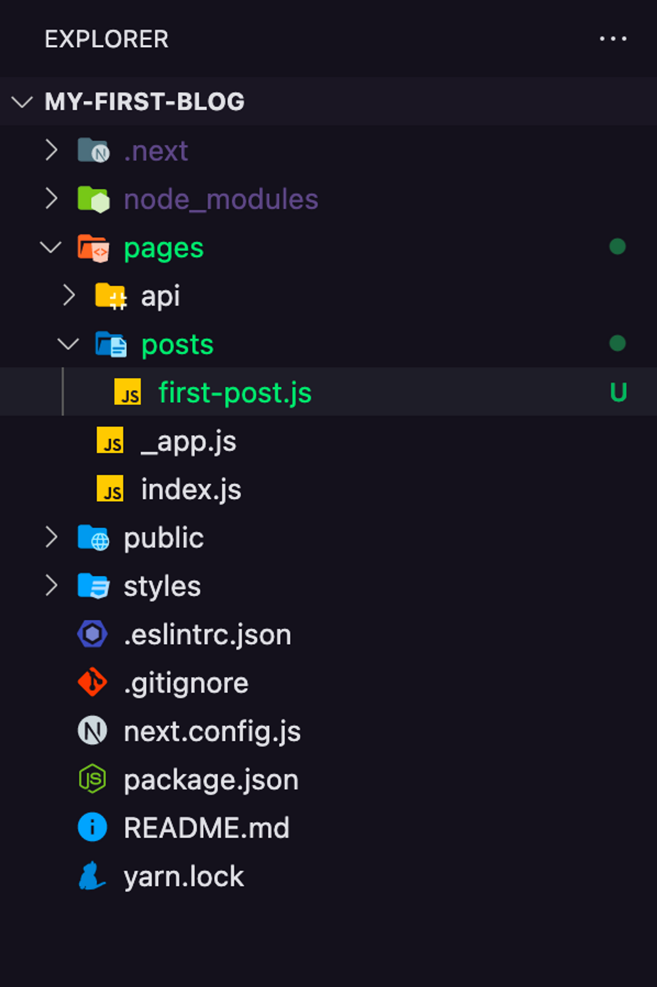Click the untracked U badge on first-post.js
The height and width of the screenshot is (987, 657).
(618, 392)
